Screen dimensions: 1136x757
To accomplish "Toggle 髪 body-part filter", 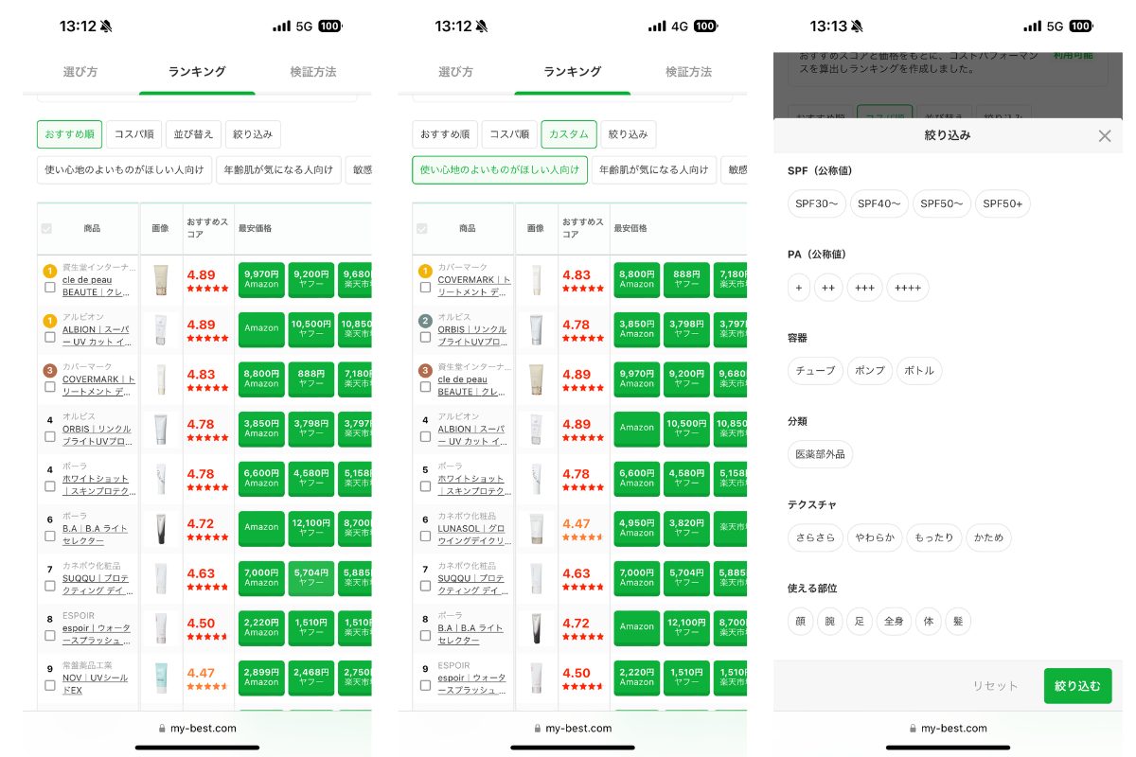I will [x=958, y=622].
